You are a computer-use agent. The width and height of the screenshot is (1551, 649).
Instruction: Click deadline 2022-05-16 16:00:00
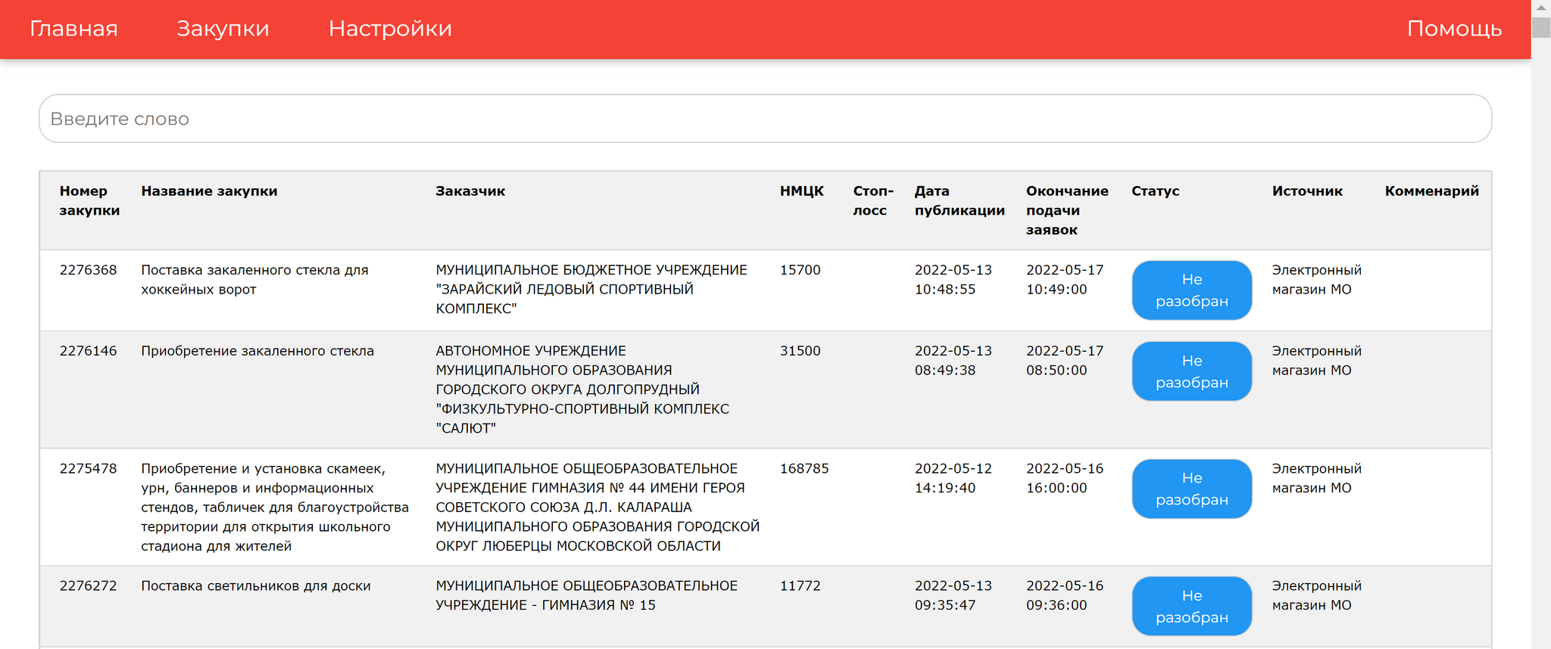[1065, 478]
